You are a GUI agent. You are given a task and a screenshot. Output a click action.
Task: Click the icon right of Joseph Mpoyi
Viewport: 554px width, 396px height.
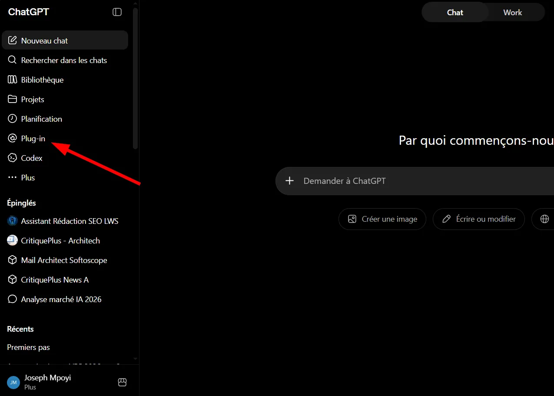tap(122, 382)
